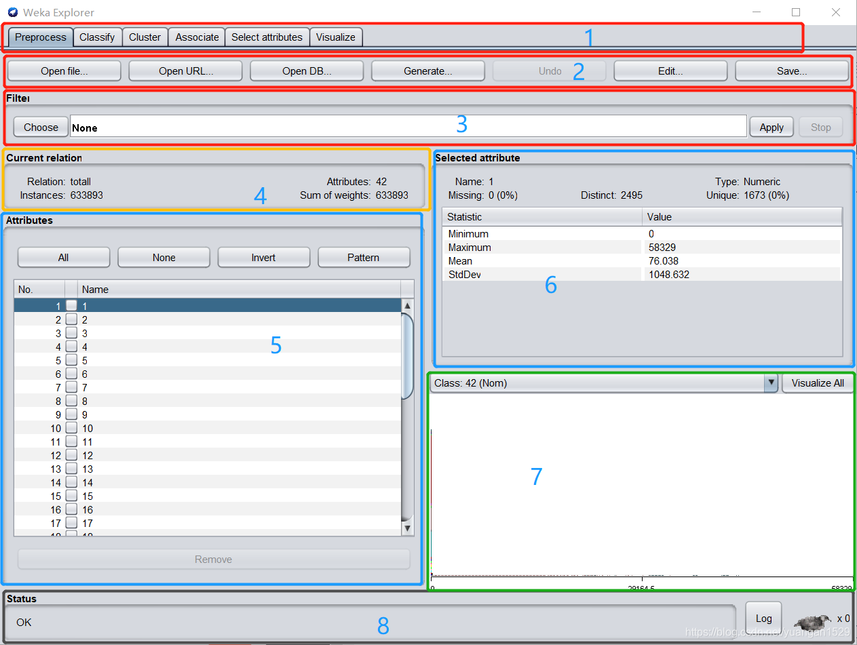Viewport: 857px width, 645px height.
Task: Invert the attribute selection
Action: tap(264, 257)
